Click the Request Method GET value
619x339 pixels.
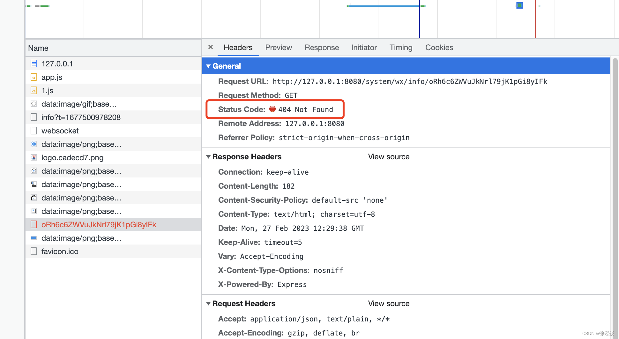point(291,95)
